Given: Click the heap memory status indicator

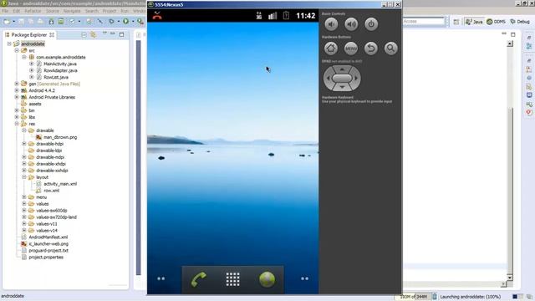Looking at the screenshot, I should (413, 297).
